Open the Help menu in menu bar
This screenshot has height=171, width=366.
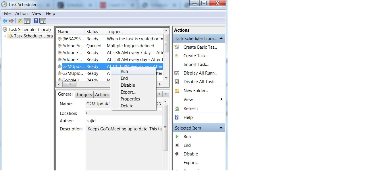pos(51,14)
